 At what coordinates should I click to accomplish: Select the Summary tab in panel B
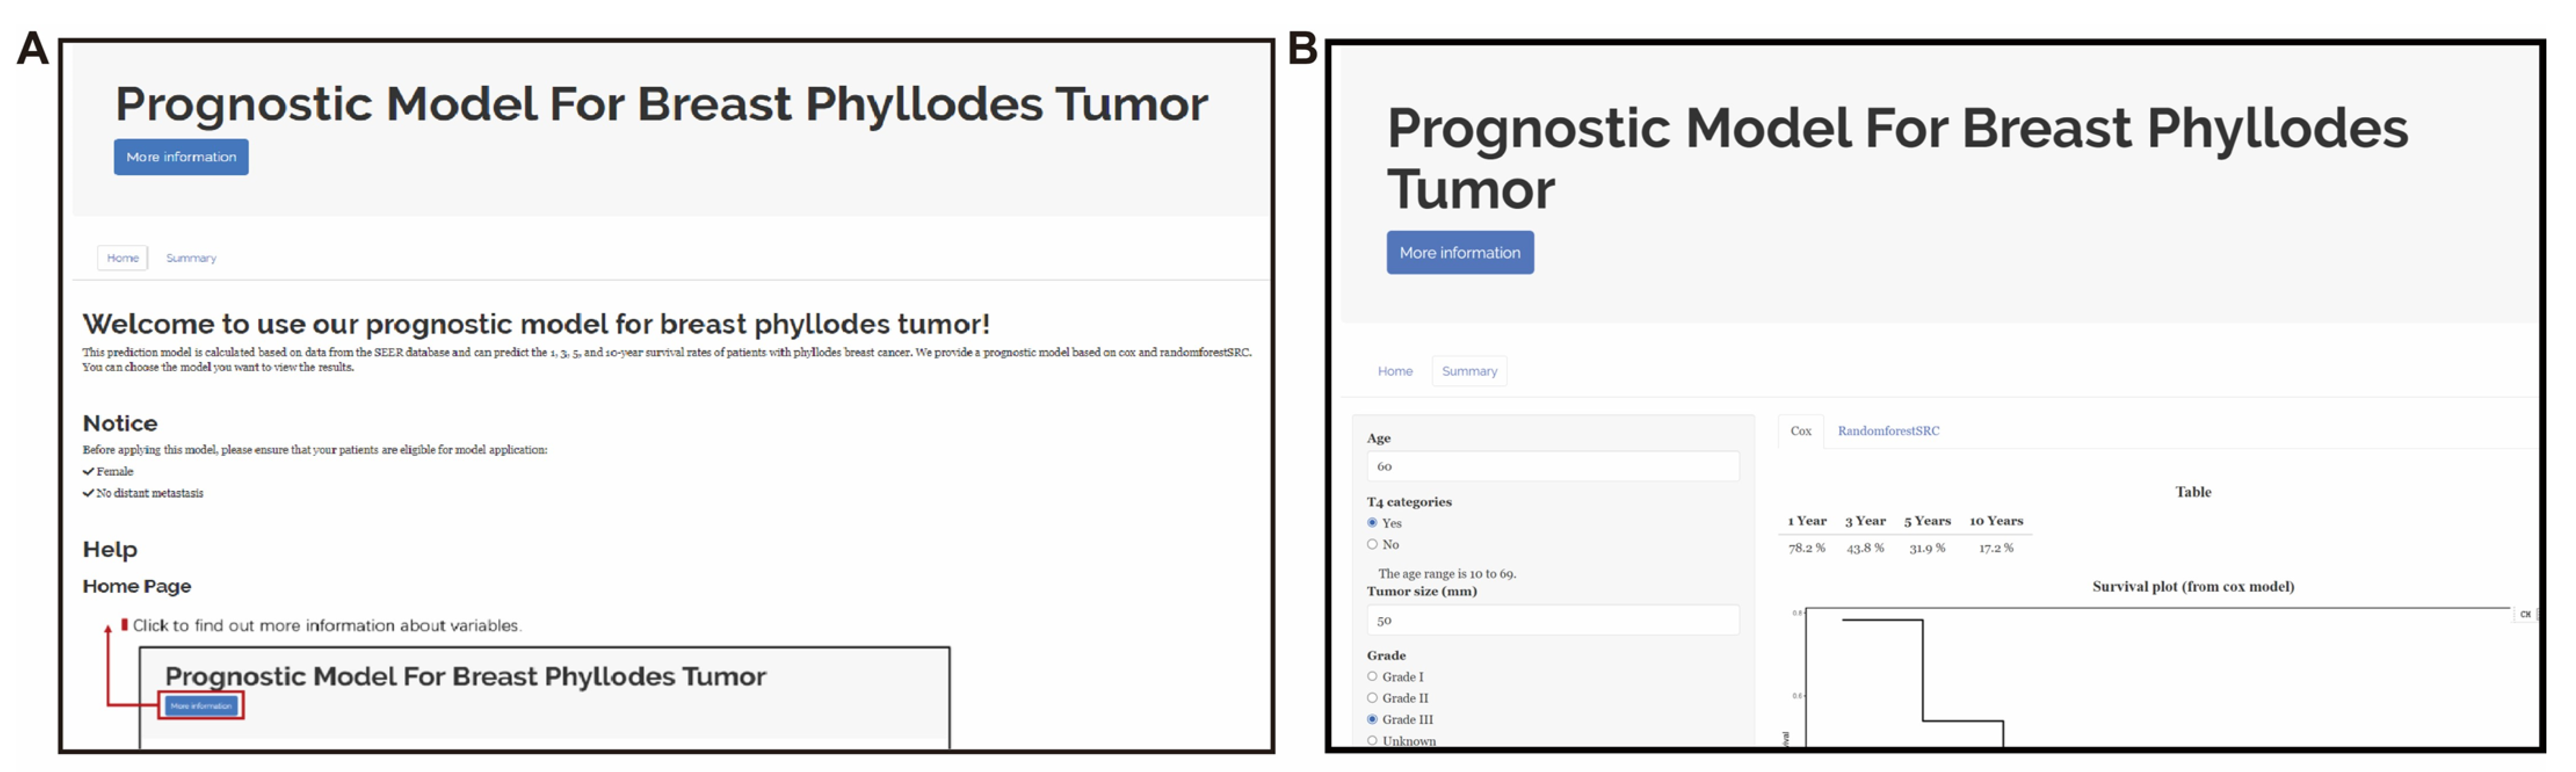tap(1469, 371)
